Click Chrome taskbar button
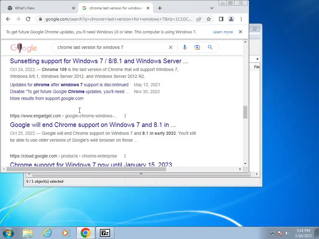 [86, 233]
